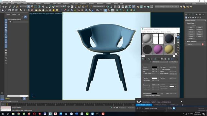Open the Graph Editors menu
The image size is (207, 116).
point(57,4)
